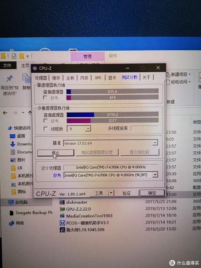Switch to the 内存 (Memory) tab
The image size is (201, 268).
tap(84, 78)
